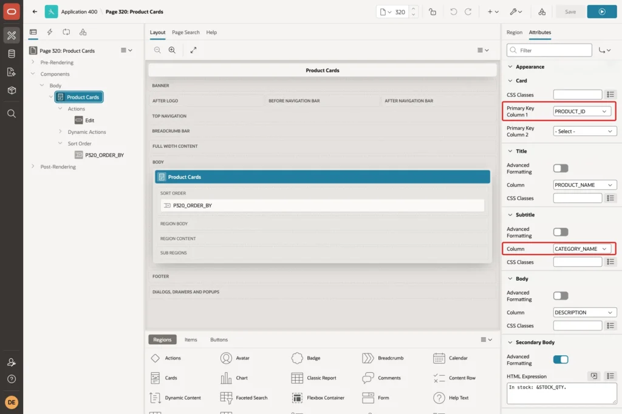The image size is (622, 414).
Task: Click the page lock icon in toolbar
Action: click(x=432, y=12)
